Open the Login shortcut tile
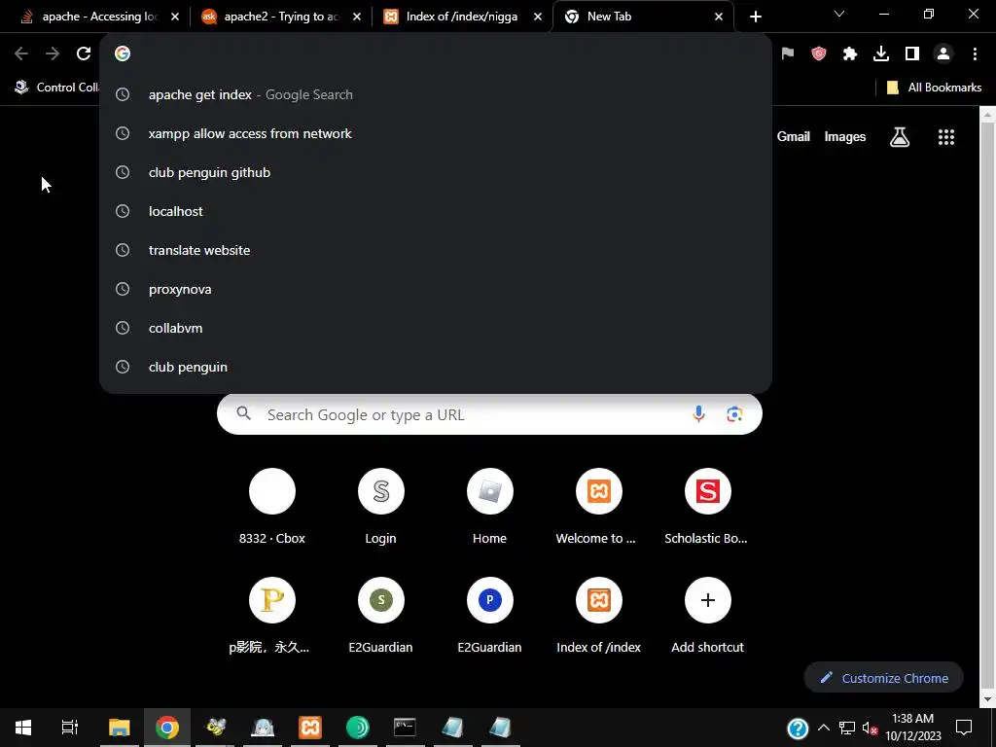 380,507
